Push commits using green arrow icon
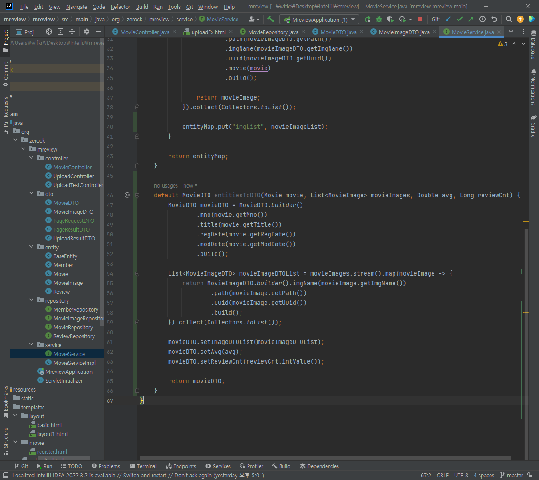539x480 pixels. click(471, 19)
